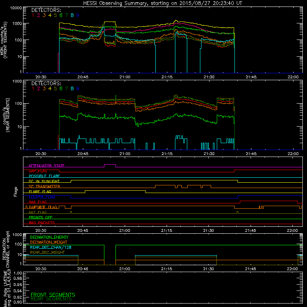Screen dimensions: 307x307
Task: Click the 10000 tick on the front segments axis
Action: 16,8
